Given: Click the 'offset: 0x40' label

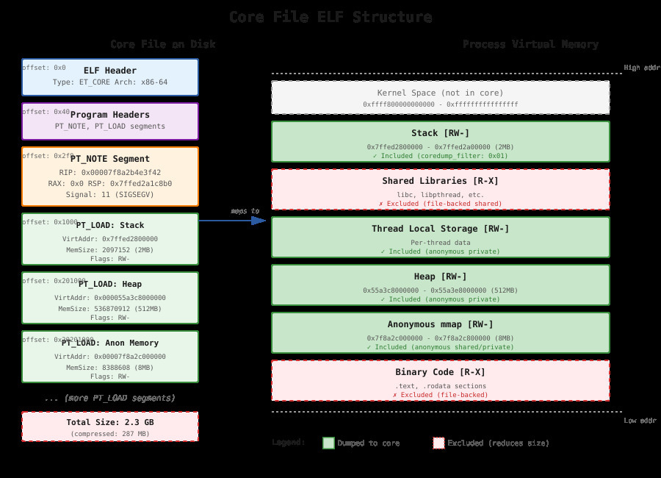Looking at the screenshot, I should point(46,112).
